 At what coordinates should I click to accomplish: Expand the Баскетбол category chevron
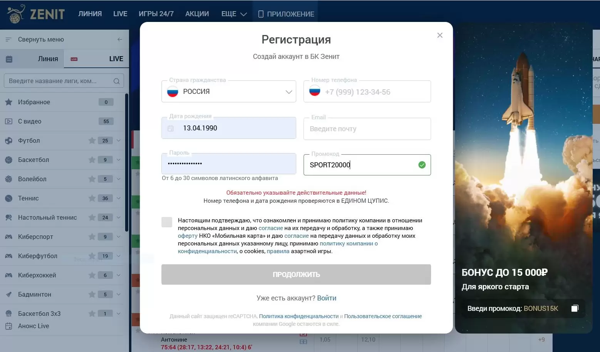119,160
